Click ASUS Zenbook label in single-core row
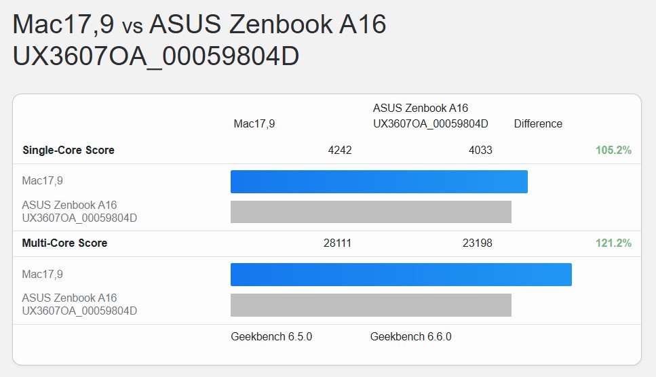656x377 pixels. pyautogui.click(x=79, y=212)
